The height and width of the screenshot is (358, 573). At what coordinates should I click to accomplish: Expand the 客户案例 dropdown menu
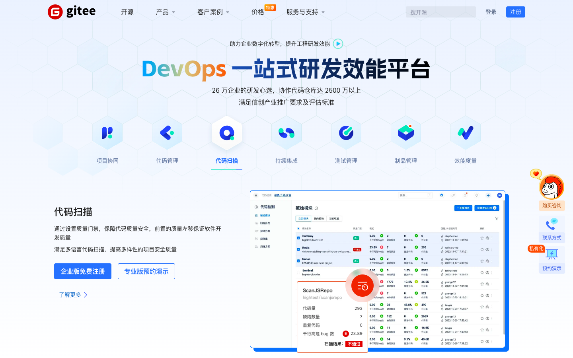213,12
